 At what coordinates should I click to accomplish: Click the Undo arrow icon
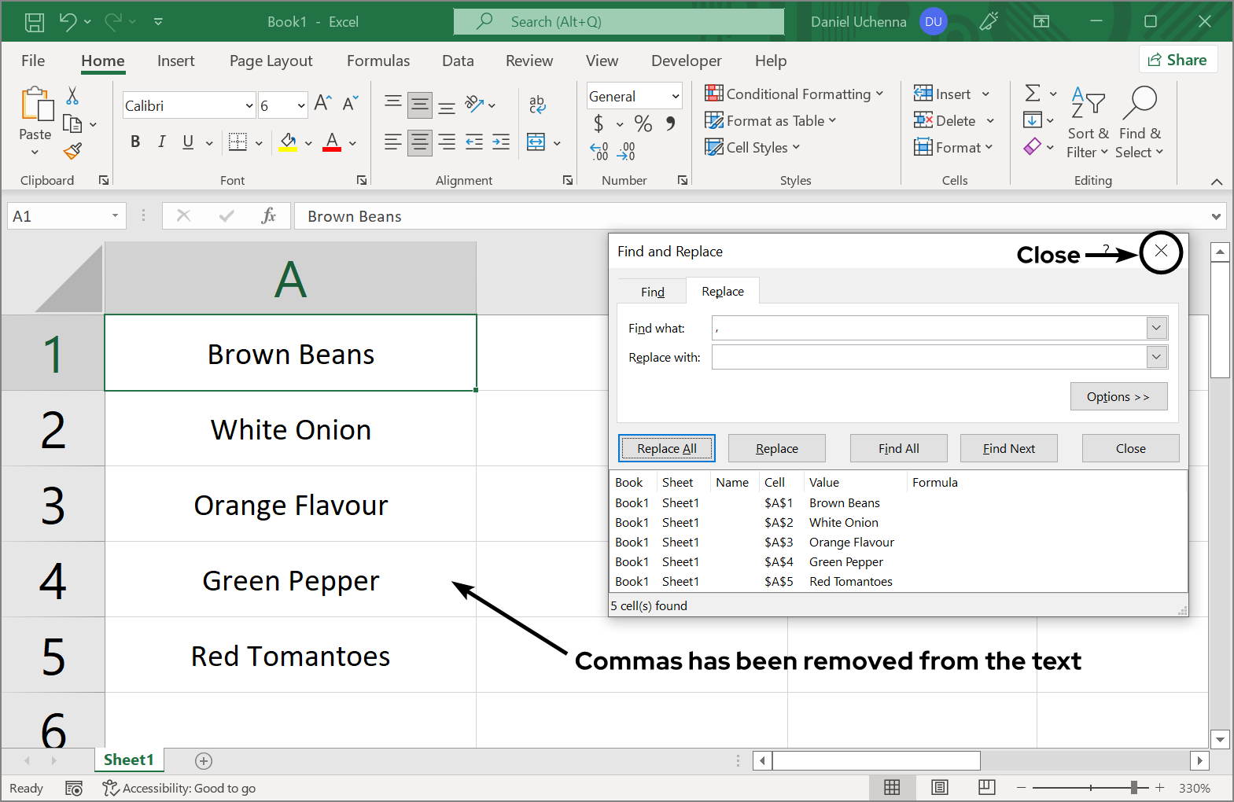pyautogui.click(x=68, y=22)
